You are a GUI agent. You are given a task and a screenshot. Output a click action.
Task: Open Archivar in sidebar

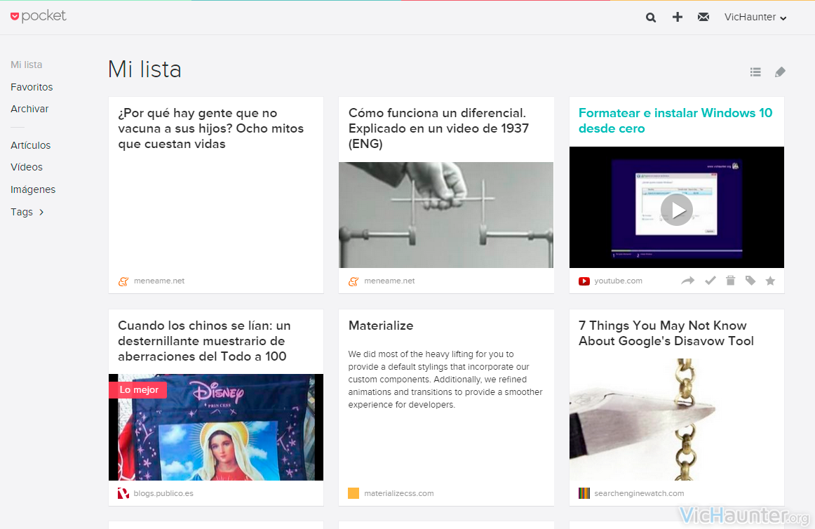click(29, 109)
